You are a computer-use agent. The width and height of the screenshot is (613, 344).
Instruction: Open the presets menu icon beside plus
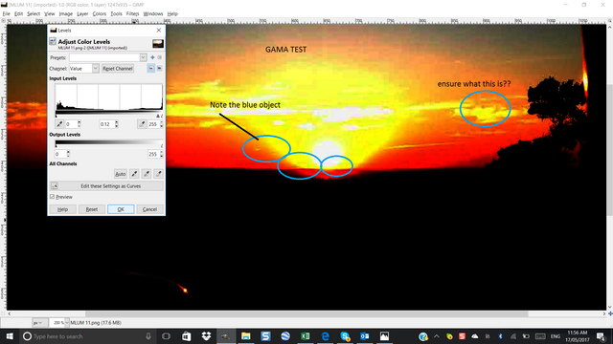[x=160, y=57]
